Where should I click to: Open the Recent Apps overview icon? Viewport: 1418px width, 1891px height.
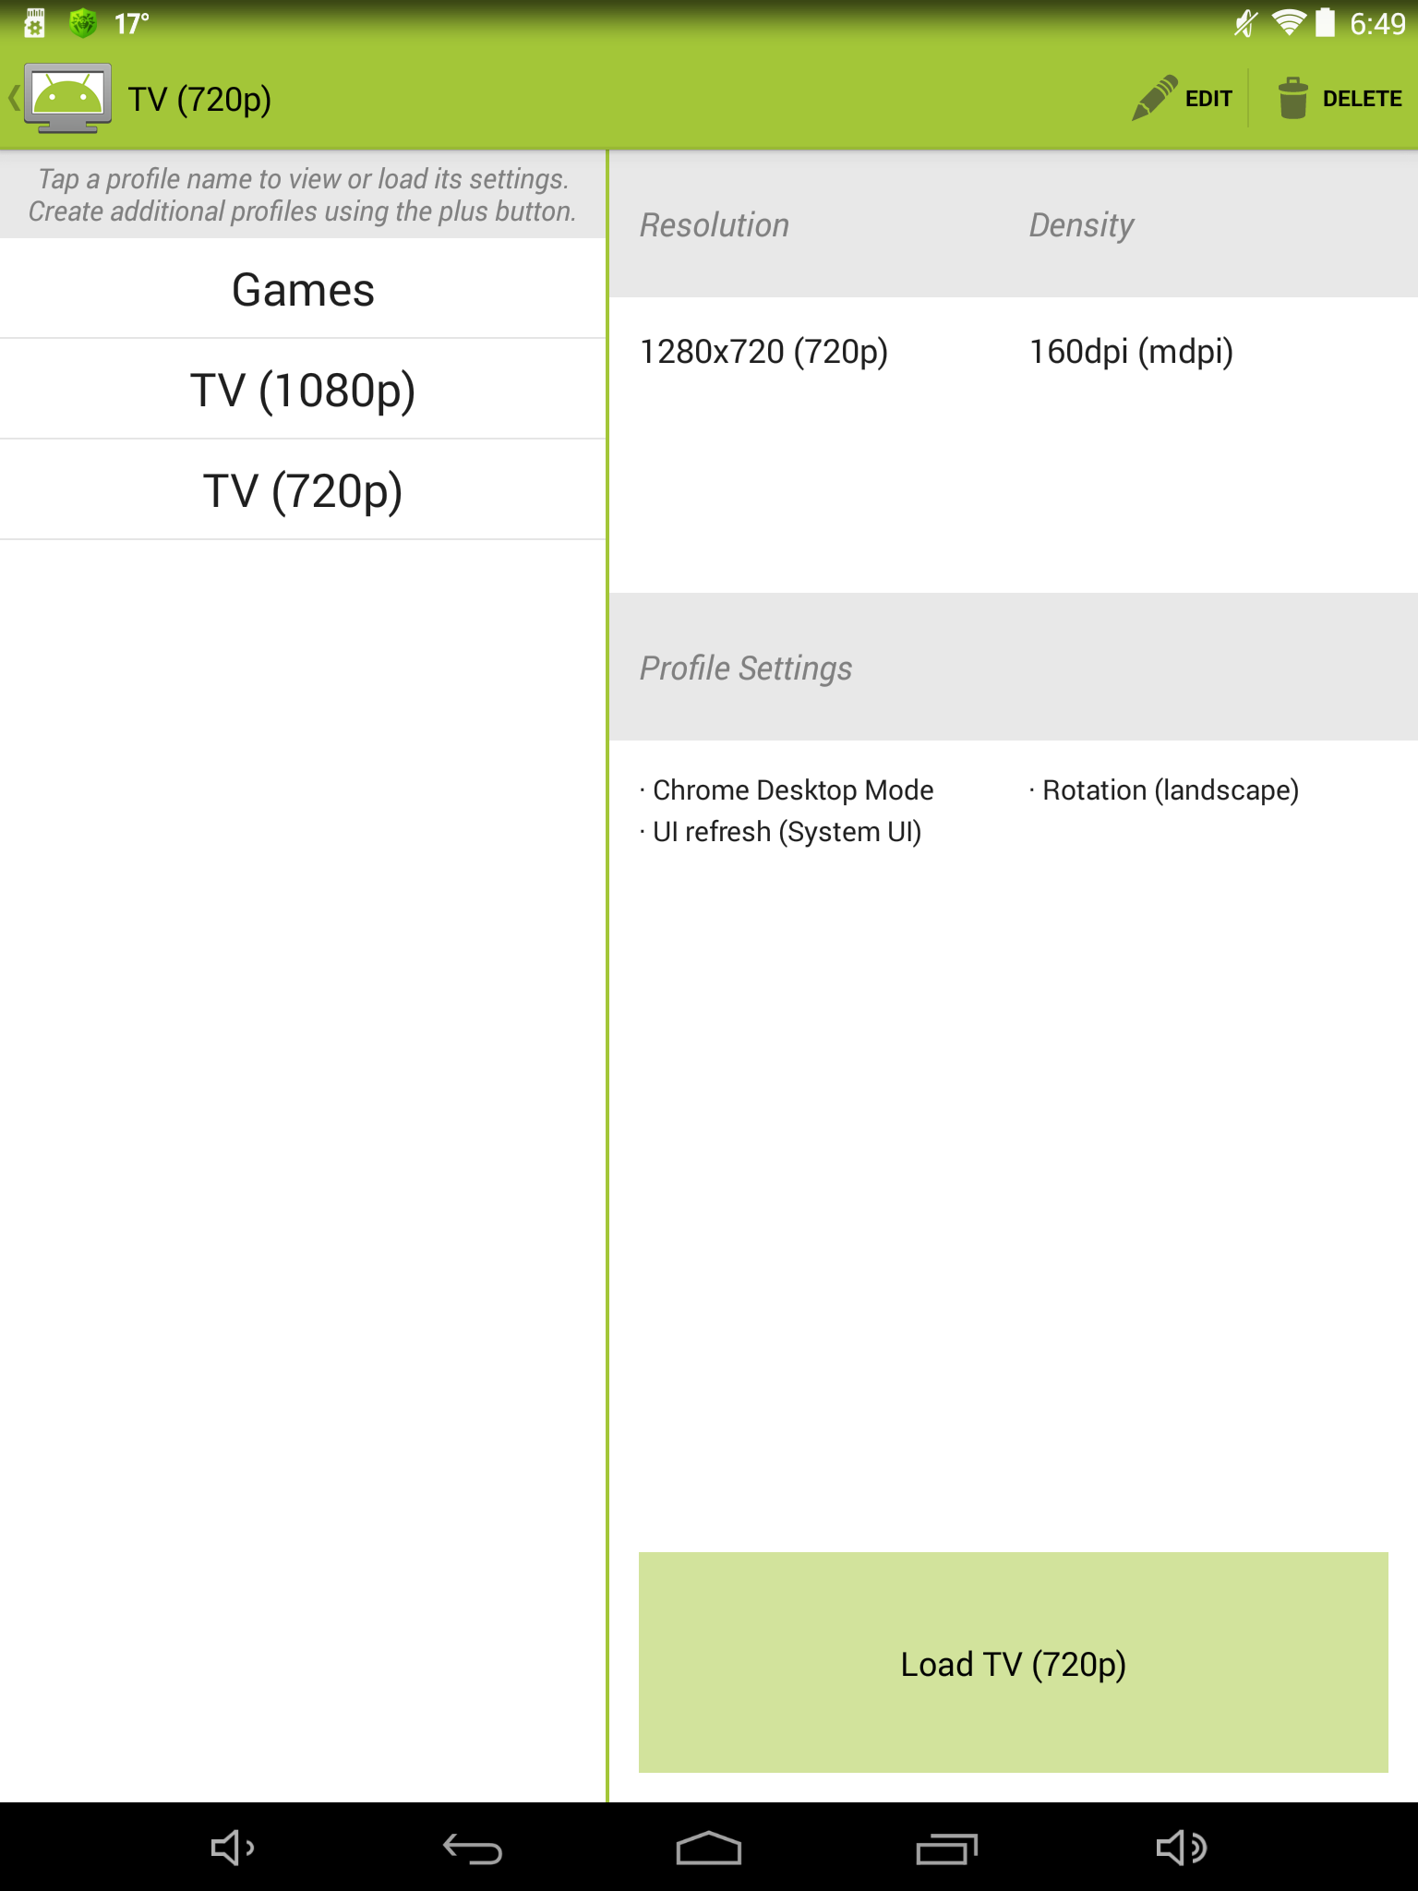tap(946, 1849)
